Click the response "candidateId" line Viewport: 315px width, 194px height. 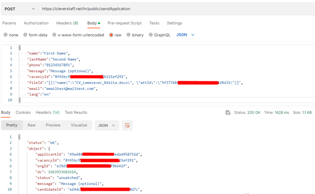pyautogui.click(x=89, y=189)
